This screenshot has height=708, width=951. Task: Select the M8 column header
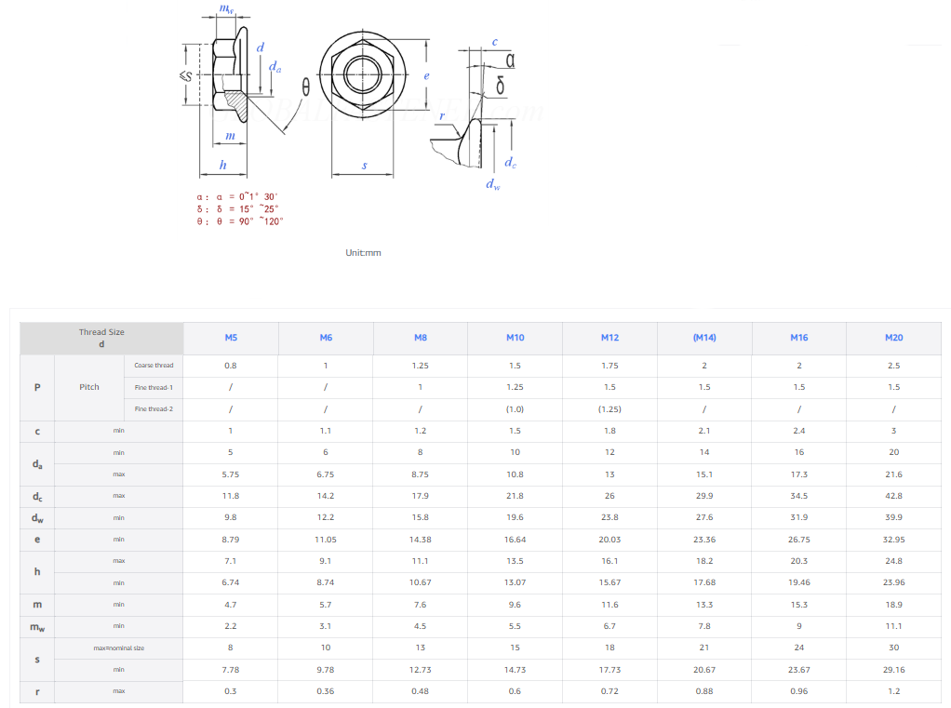[x=420, y=339]
